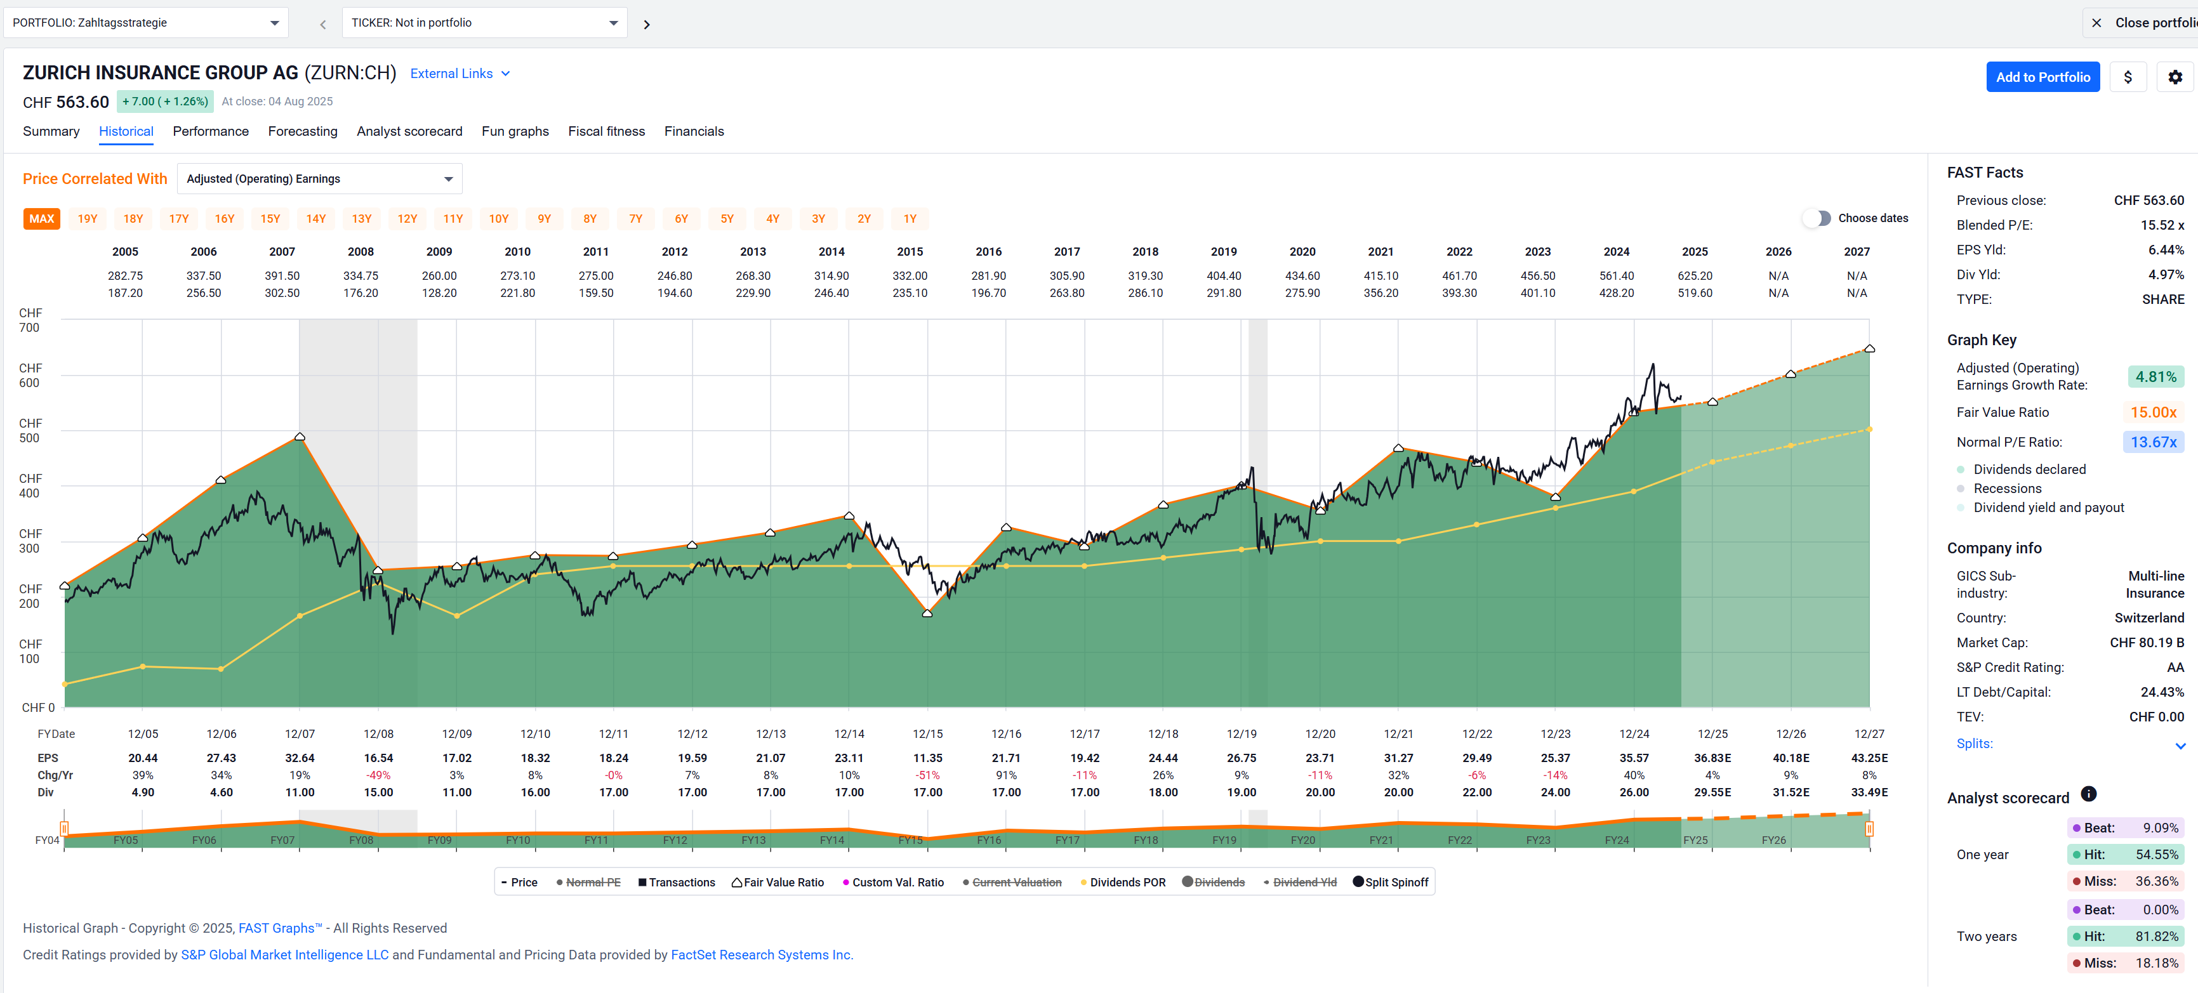Select the 3Y time range
Viewport: 2198px width, 993px height.
coord(818,220)
